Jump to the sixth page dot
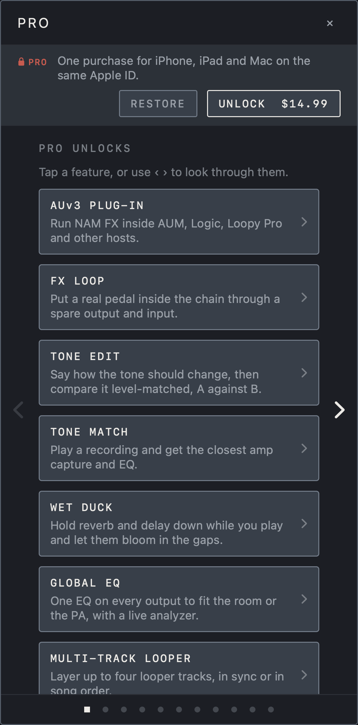 click(x=179, y=709)
